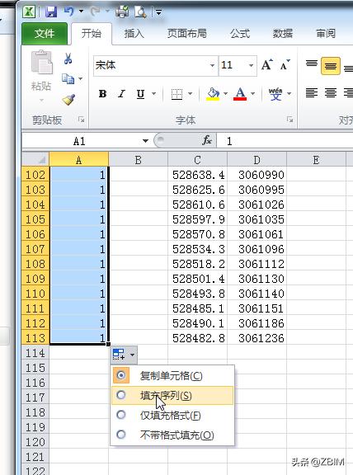Expand phonetic guide dropdown arrow

pos(289,94)
